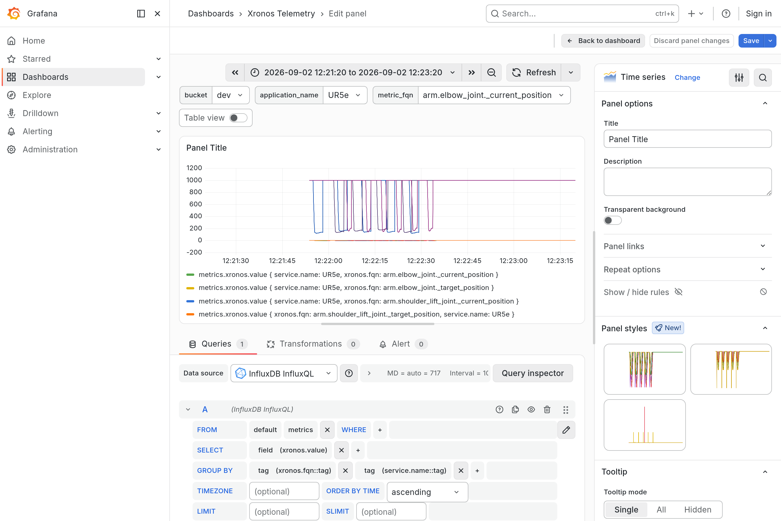Image resolution: width=781 pixels, height=521 pixels.
Task: Expand Repeat options section
Action: [687, 270]
